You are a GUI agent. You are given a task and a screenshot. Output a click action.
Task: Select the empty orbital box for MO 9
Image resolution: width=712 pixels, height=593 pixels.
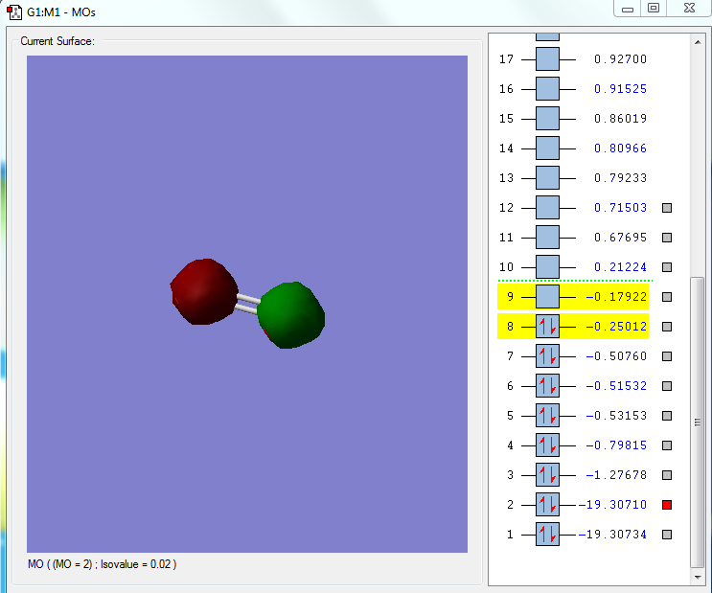pyautogui.click(x=547, y=297)
